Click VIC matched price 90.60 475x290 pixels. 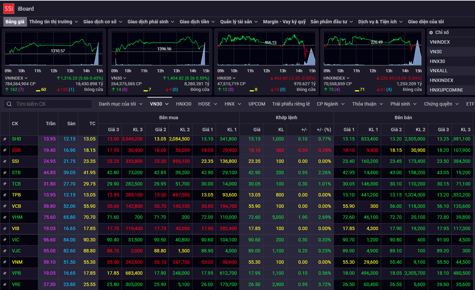click(254, 240)
